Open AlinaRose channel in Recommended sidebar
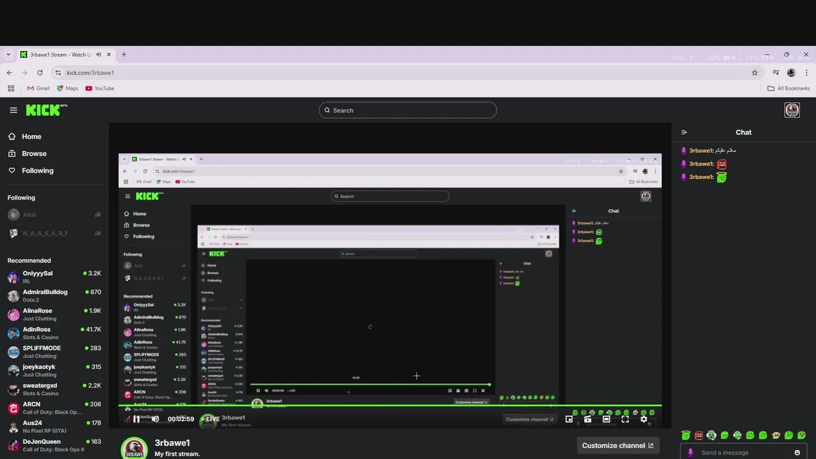816x459 pixels. click(x=54, y=314)
